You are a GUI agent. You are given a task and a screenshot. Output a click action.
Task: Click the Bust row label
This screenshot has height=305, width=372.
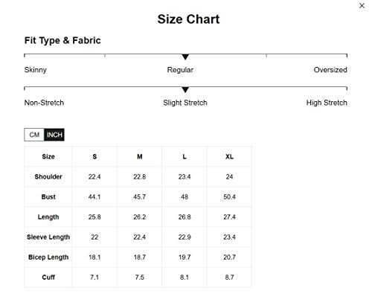click(x=48, y=197)
